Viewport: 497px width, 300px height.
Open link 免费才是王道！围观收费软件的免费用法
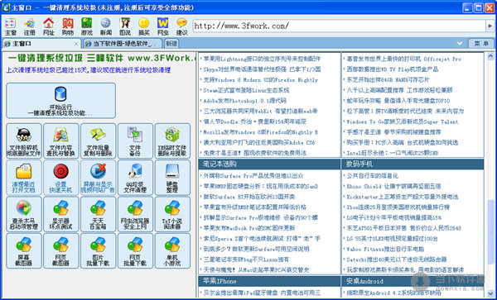[x=255, y=153]
